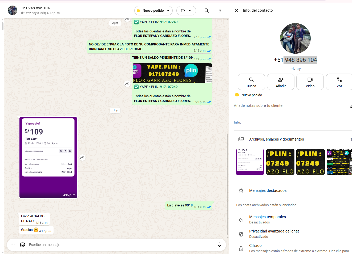This screenshot has height=254, width=352.
Task: Open Archivos, enlaces y documentos section
Action: pyautogui.click(x=276, y=139)
